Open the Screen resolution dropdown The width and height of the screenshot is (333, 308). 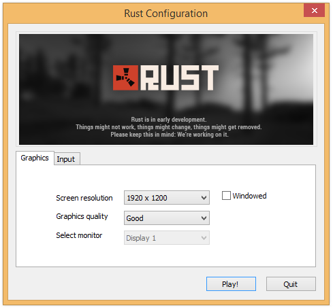[x=167, y=198]
